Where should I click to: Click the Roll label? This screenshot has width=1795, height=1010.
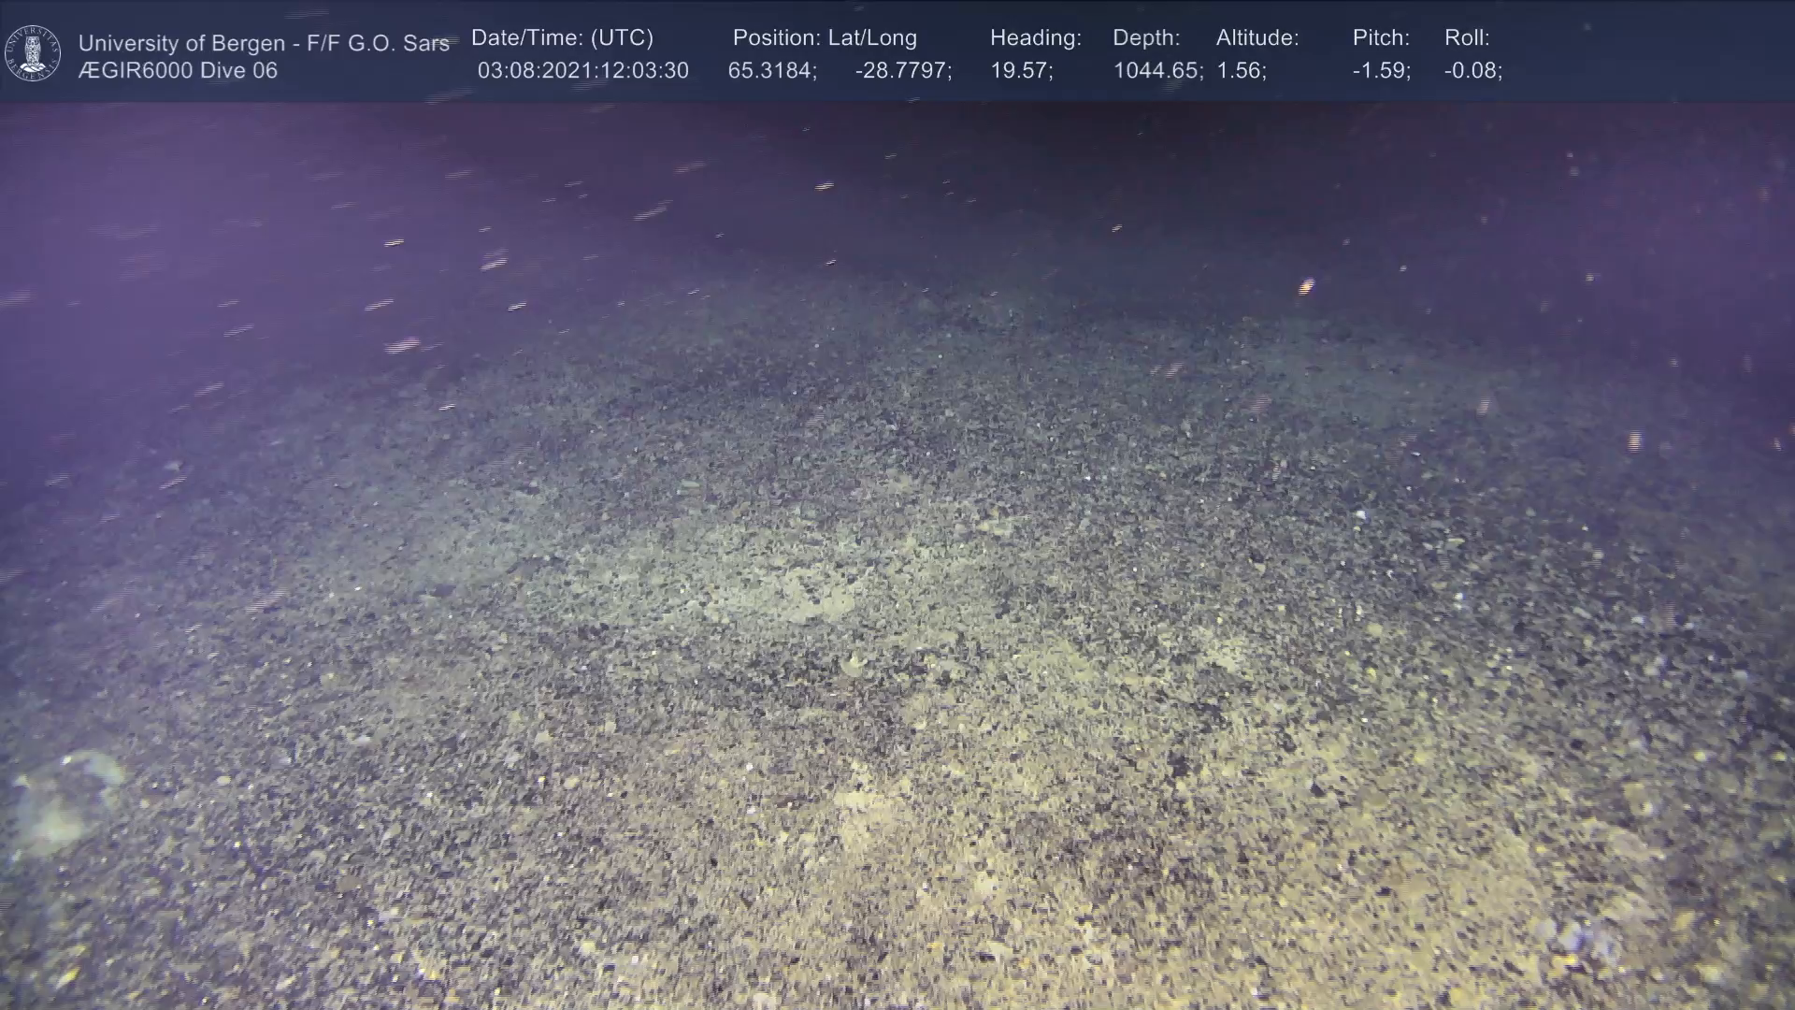(1467, 38)
